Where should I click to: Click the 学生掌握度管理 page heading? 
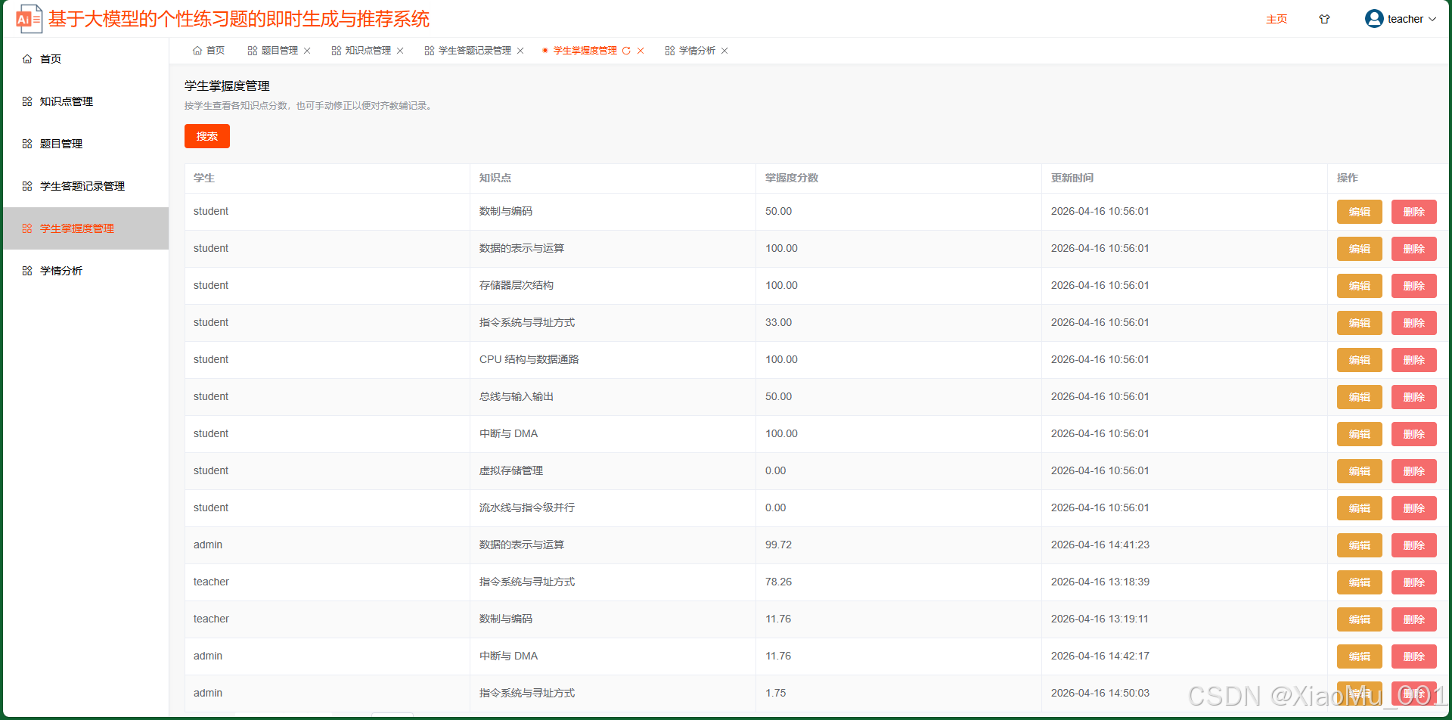coord(227,86)
